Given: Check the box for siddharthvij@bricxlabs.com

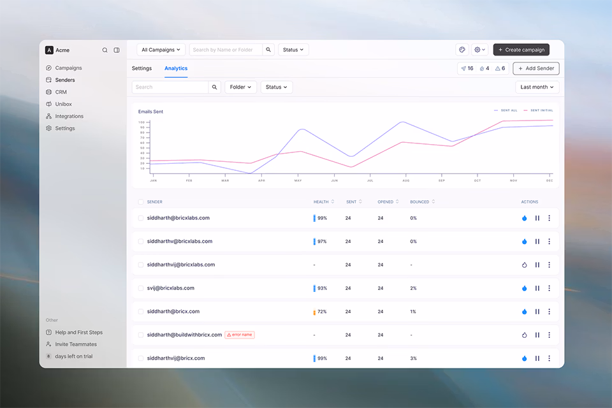Looking at the screenshot, I should (140, 265).
